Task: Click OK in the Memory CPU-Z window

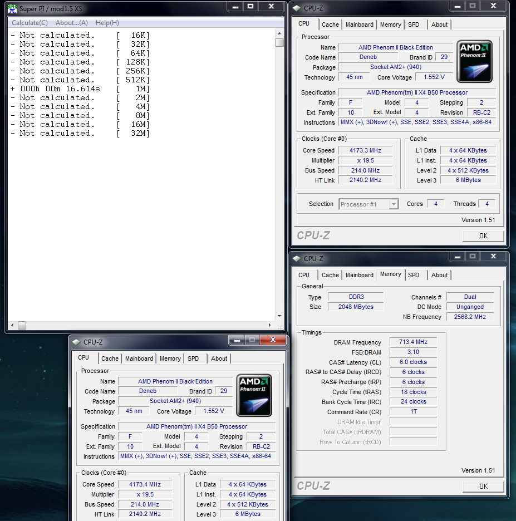Action: (483, 486)
